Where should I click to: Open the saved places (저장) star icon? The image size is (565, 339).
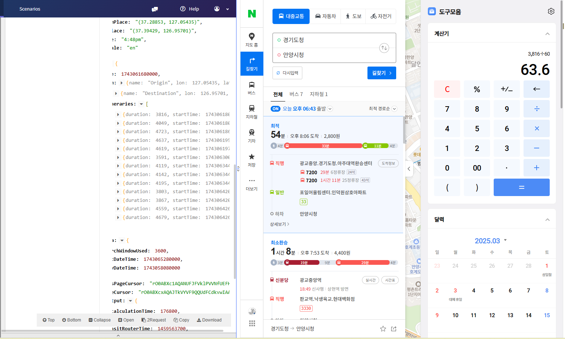[251, 160]
